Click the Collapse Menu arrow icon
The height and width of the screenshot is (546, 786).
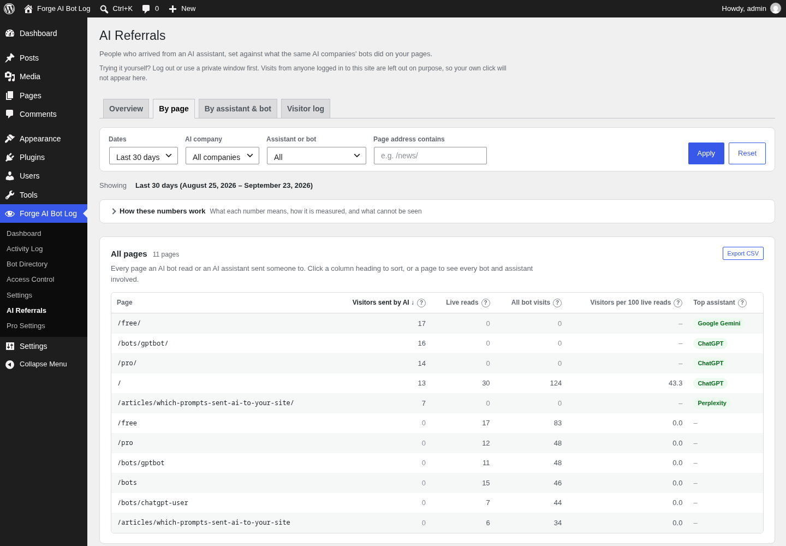point(10,364)
